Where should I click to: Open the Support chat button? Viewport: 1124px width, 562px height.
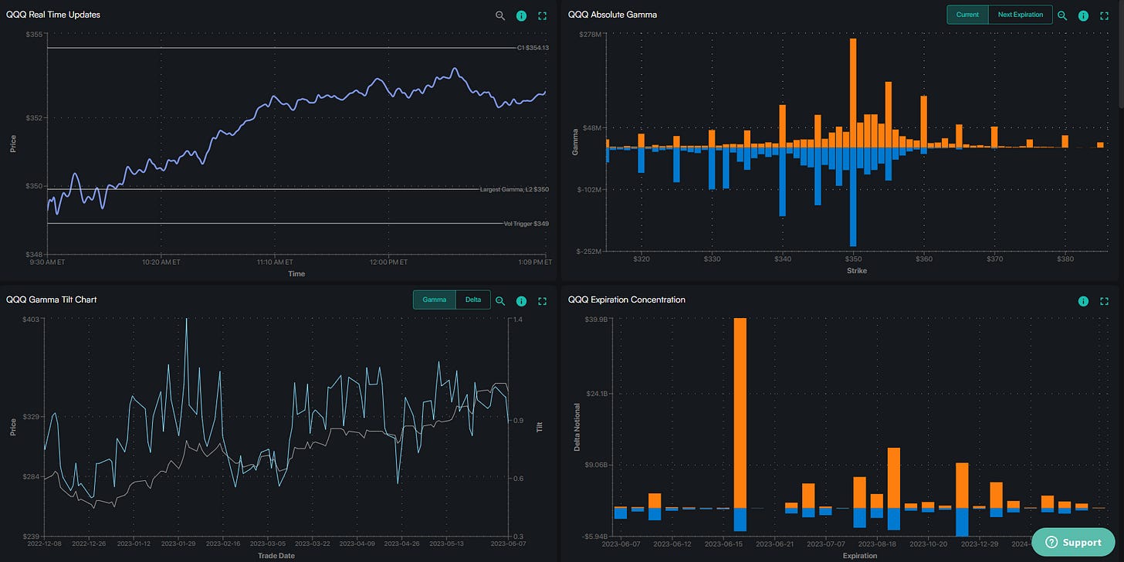(1072, 542)
